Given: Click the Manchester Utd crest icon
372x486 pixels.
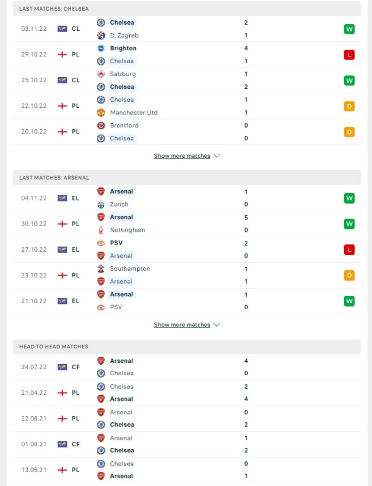Looking at the screenshot, I should point(101,113).
